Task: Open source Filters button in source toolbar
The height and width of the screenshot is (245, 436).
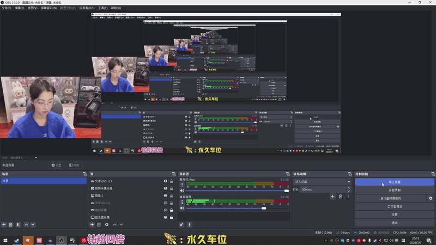Action: [74, 165]
